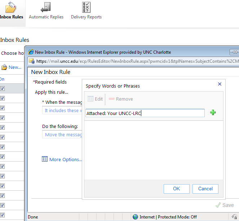
Task: Click the green plus add-phrase icon
Action: tap(213, 113)
